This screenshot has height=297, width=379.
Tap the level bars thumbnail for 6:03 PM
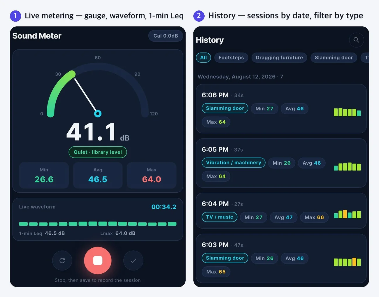[x=347, y=262]
